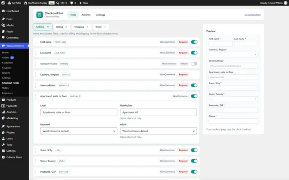Toggle off the Town / City field
The image size is (289, 180).
[194, 150]
